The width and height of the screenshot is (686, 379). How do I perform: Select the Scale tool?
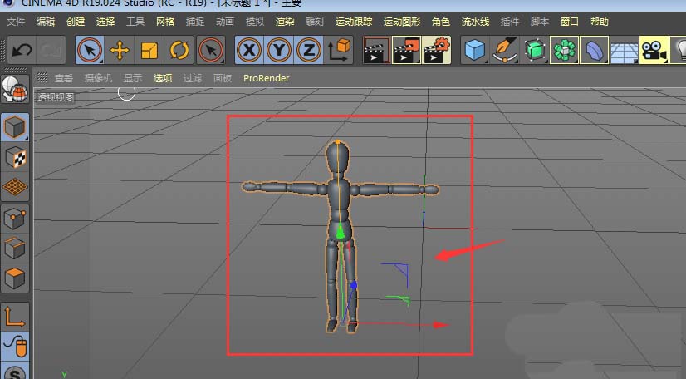[x=149, y=51]
